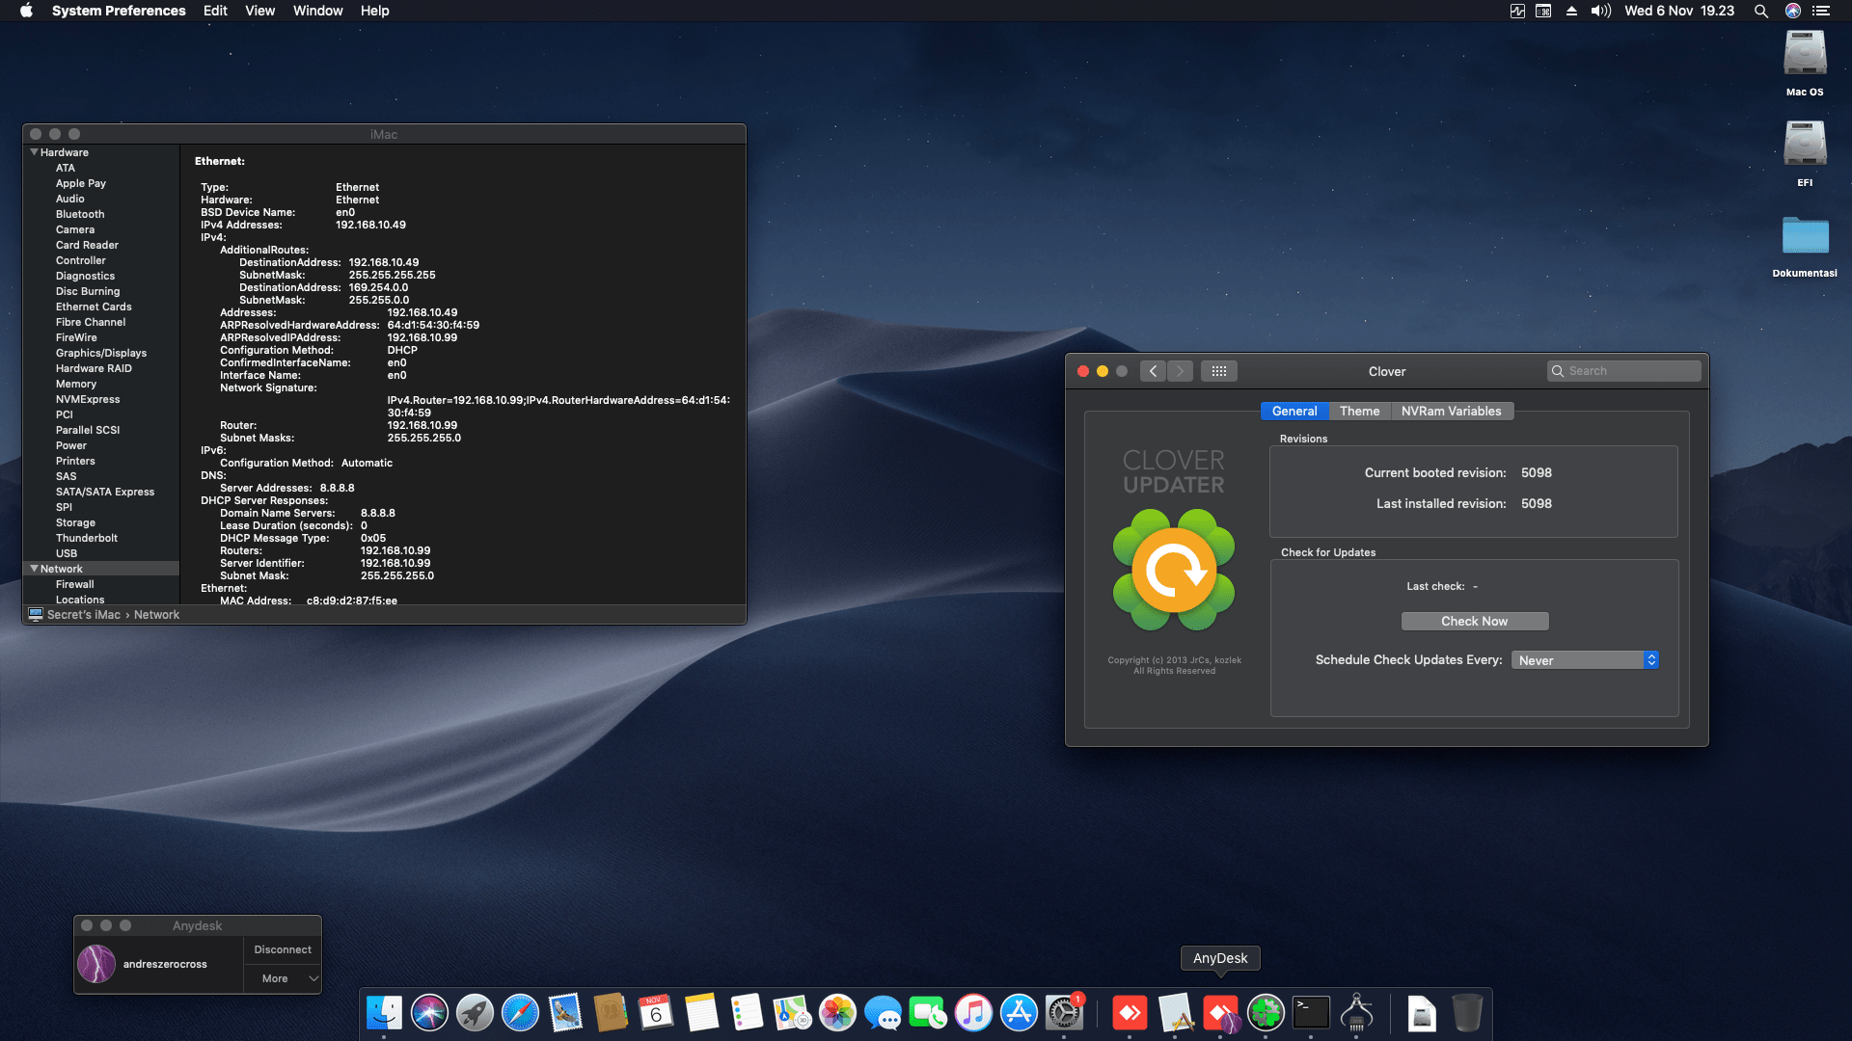Select Bluetooth in iMac sidebar
This screenshot has height=1041, width=1852.
coord(80,214)
